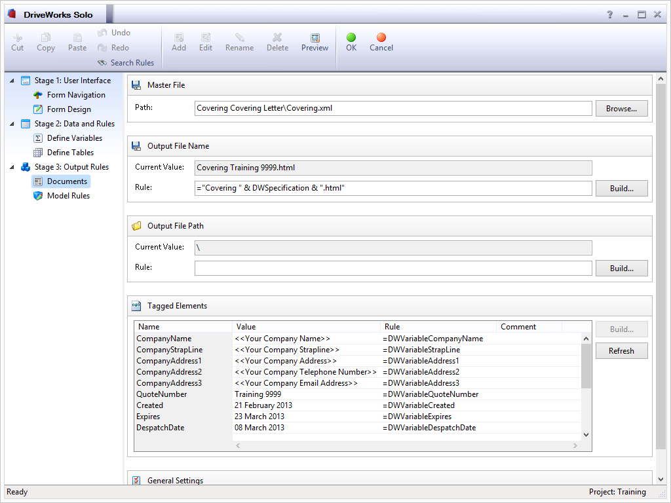This screenshot has height=503, width=671.
Task: Select the Documents tree item
Action: [x=61, y=181]
